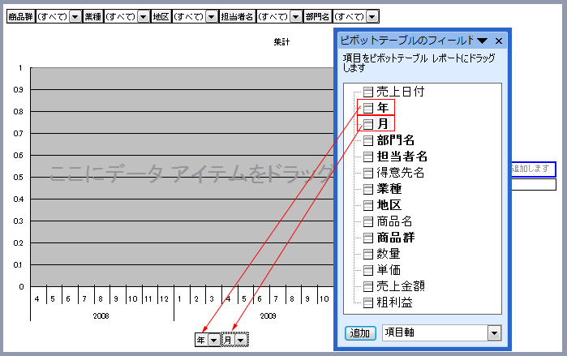The image size is (567, 356).
Task: Open the 年 axis field dropdown
Action: (x=213, y=341)
